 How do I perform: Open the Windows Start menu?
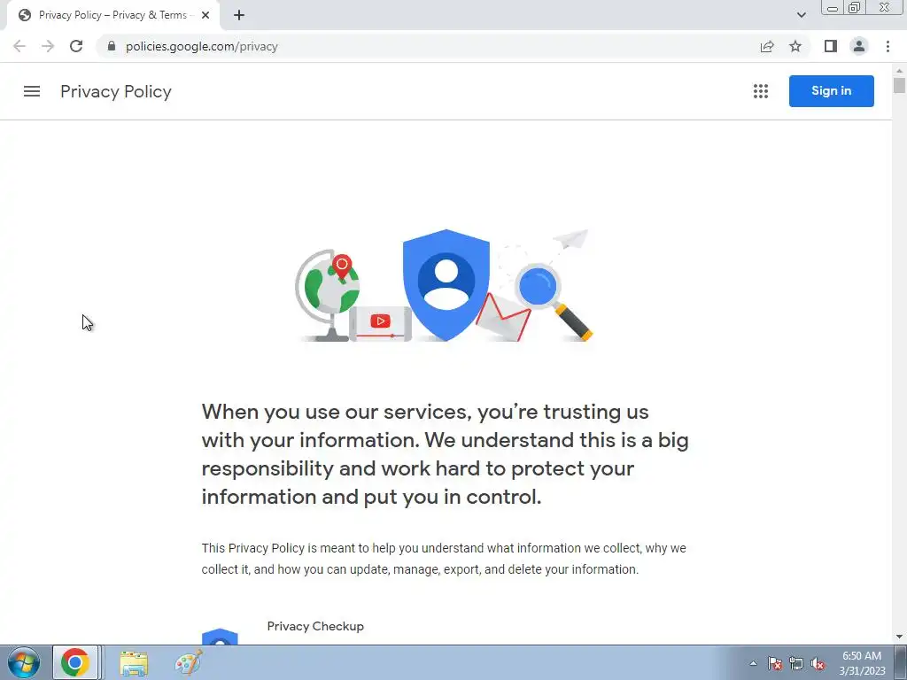24,662
